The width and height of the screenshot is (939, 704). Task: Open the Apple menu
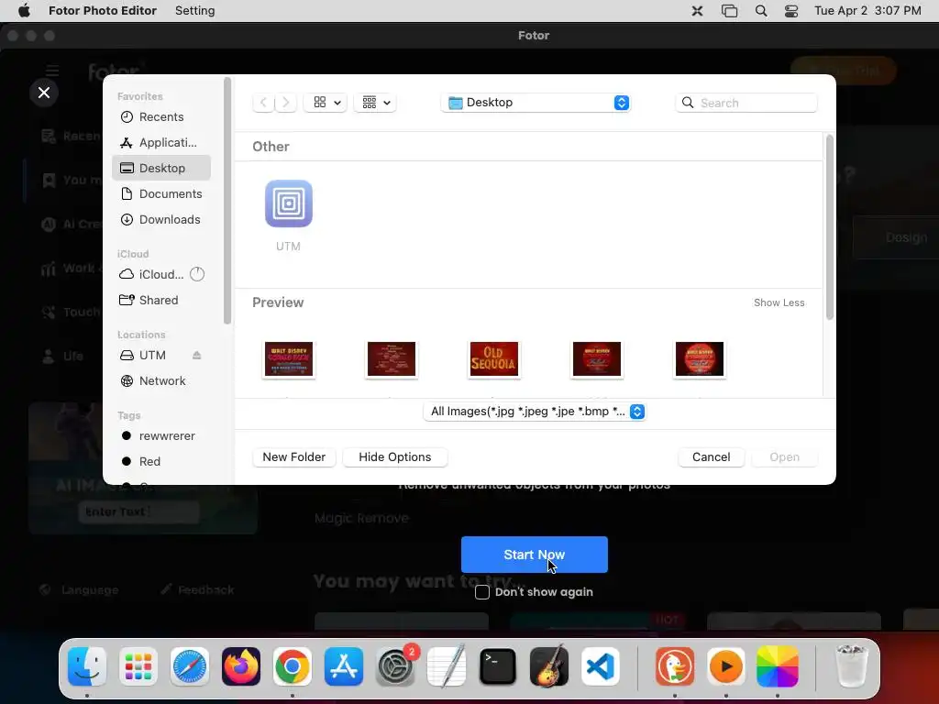tap(24, 10)
